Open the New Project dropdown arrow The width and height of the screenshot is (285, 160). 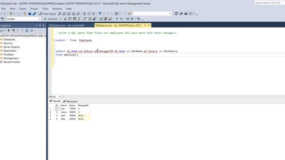click(x=14, y=14)
